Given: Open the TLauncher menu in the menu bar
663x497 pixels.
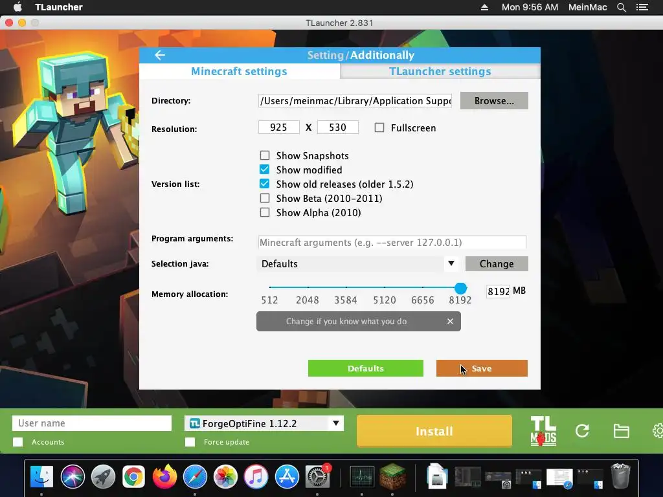Looking at the screenshot, I should [59, 7].
